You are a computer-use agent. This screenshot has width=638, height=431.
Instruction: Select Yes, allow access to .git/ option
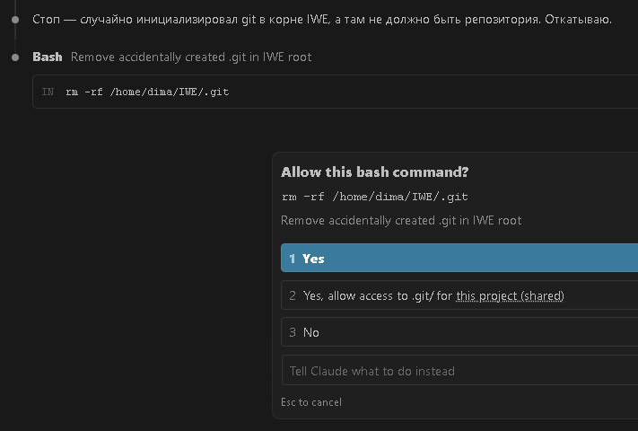(459, 295)
